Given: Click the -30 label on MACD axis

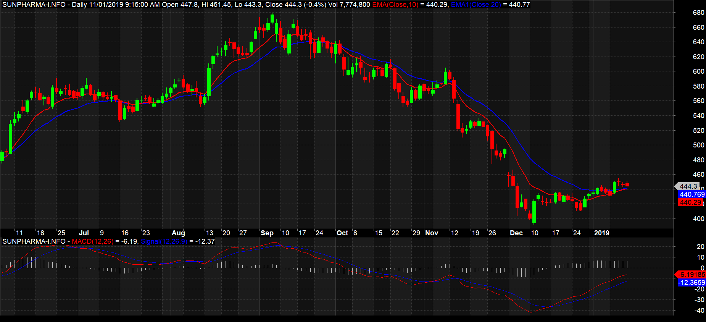Looking at the screenshot, I should pos(699,300).
